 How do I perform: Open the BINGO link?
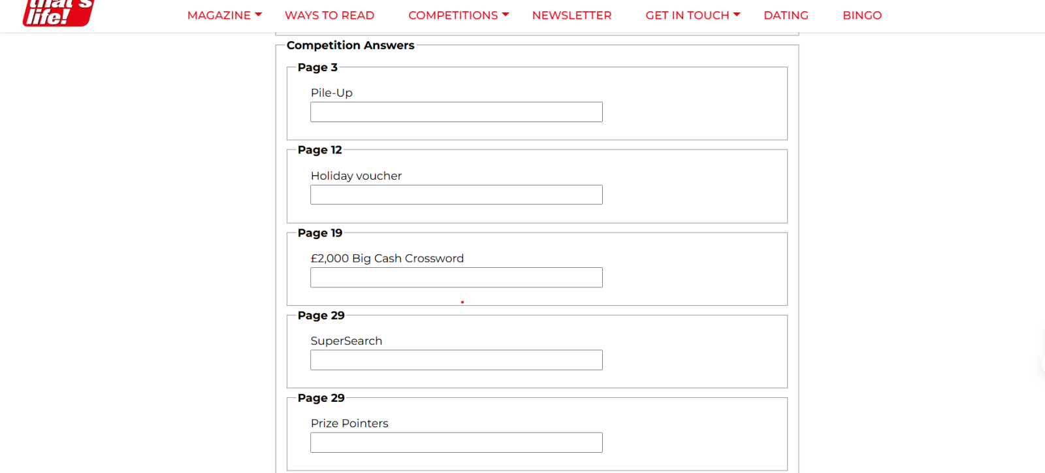click(861, 15)
